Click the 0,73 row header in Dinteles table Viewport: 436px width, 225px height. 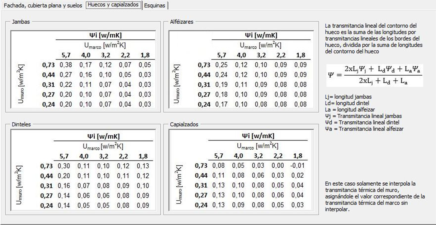46,166
